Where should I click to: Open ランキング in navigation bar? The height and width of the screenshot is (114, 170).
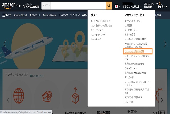click(63, 15)
